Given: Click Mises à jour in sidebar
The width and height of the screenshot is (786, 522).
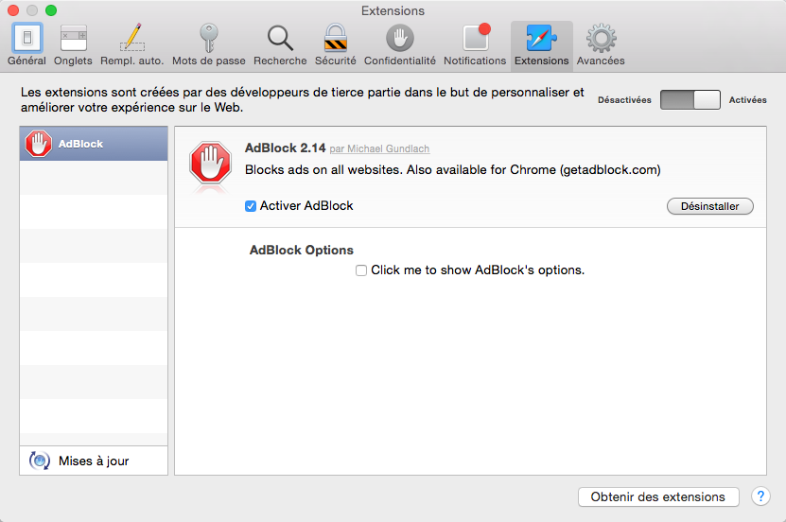Looking at the screenshot, I should 93,461.
